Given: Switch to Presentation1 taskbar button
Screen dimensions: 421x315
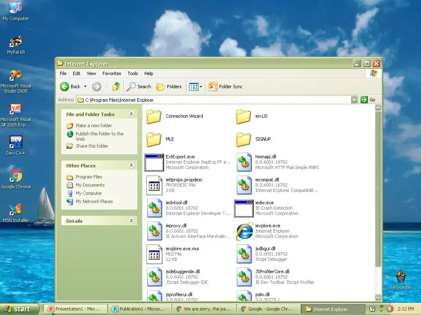Looking at the screenshot, I should coord(76,309).
